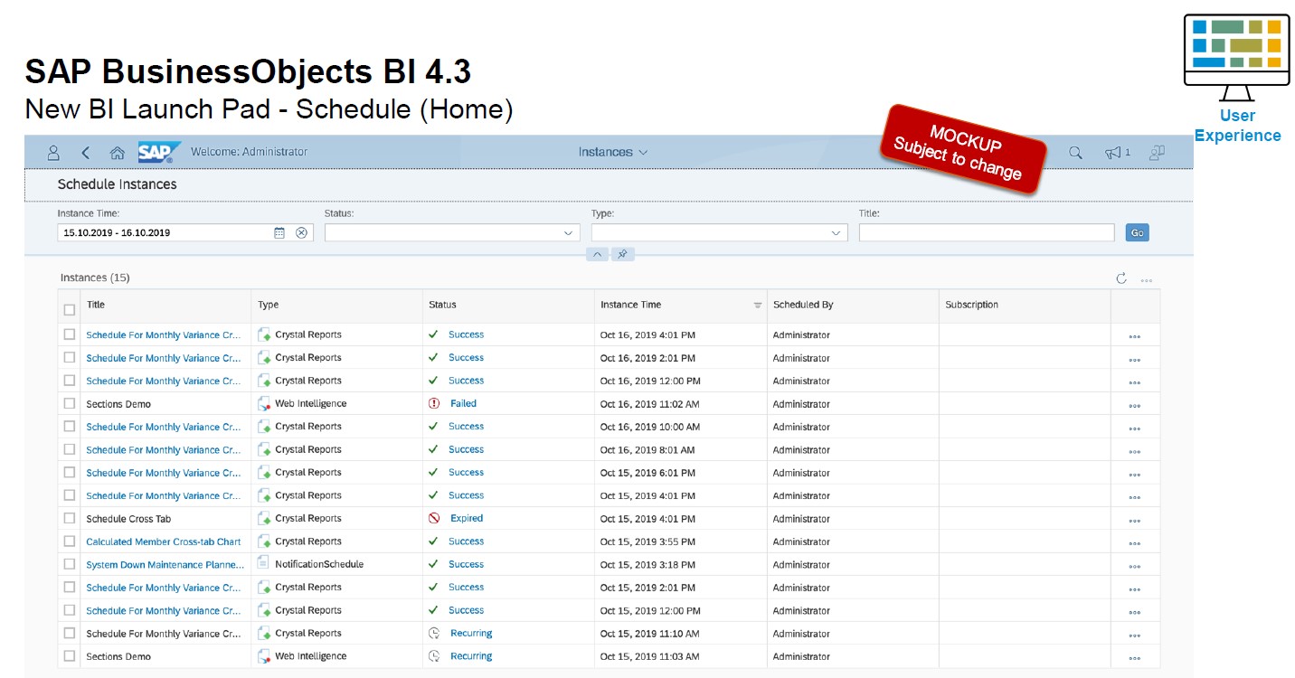This screenshot has width=1295, height=678.
Task: Select checkbox for Oct 16 4:01 PM row
Action: (x=70, y=334)
